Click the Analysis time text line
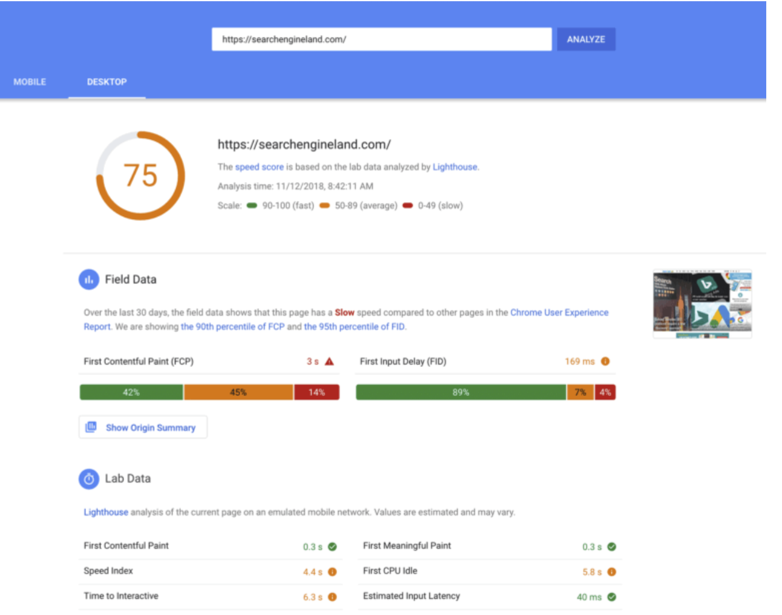Image resolution: width=782 pixels, height=615 pixels. click(x=295, y=186)
